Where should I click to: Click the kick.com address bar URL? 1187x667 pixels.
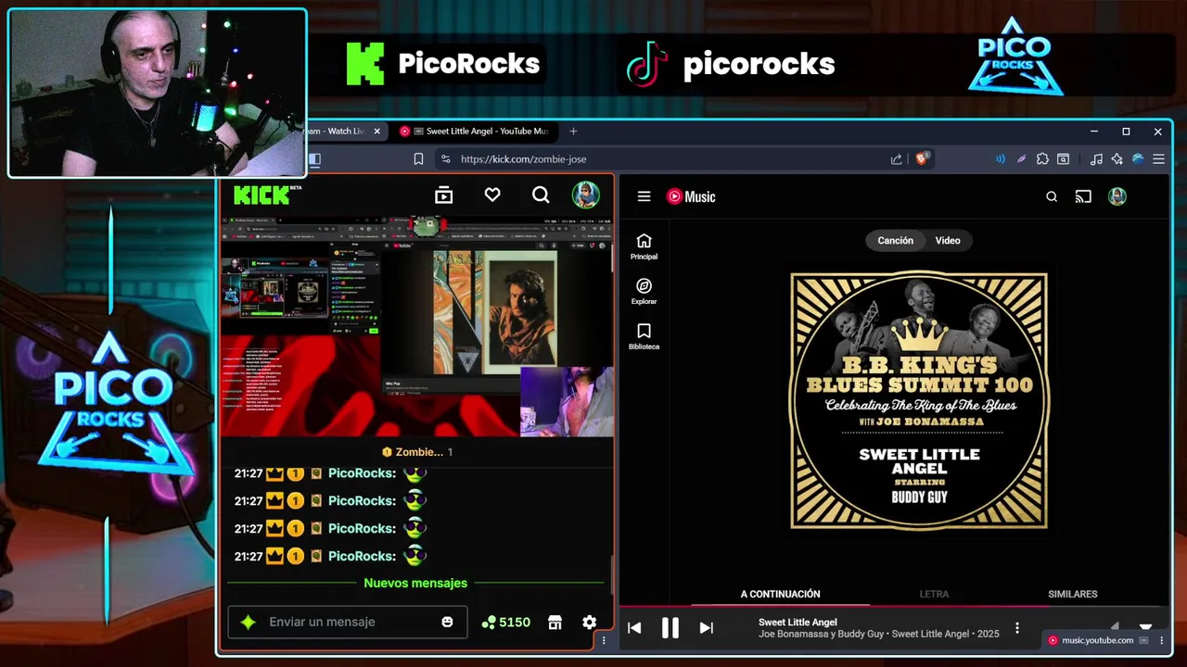(x=523, y=159)
